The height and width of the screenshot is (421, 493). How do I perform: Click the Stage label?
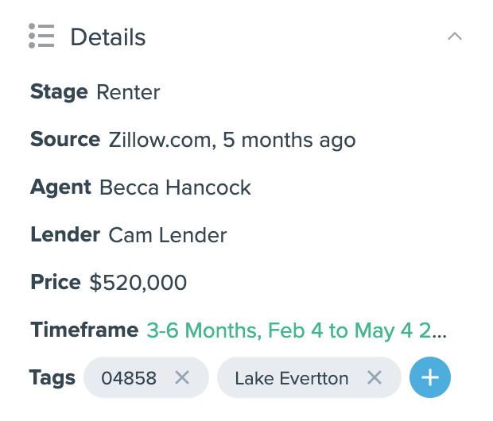pos(59,92)
